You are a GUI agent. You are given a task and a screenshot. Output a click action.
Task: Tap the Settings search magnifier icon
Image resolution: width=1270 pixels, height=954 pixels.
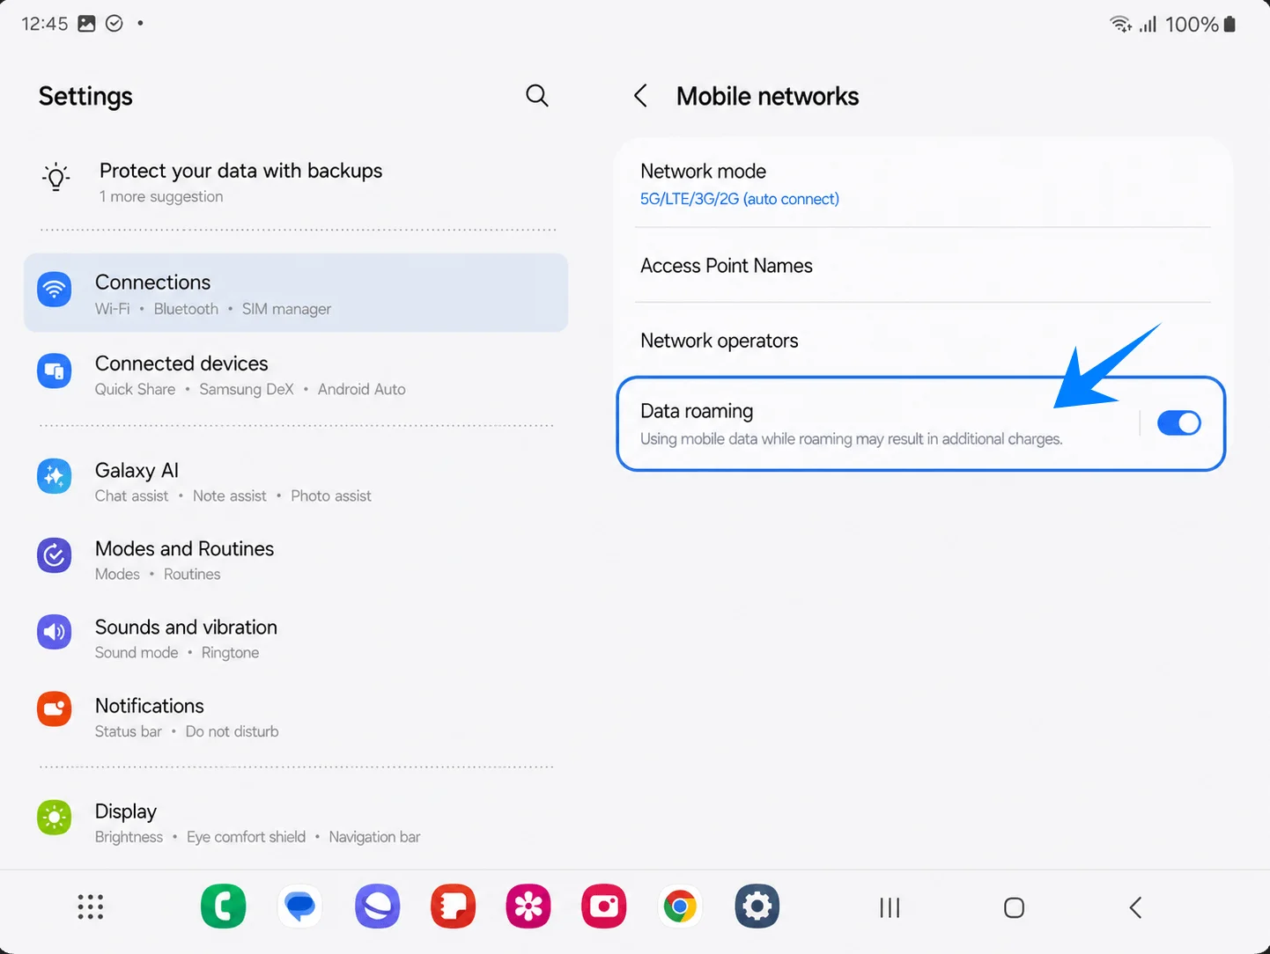click(x=537, y=95)
